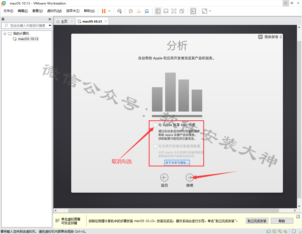Viewport: 302px width, 234px height.
Task: Click the 单击虚拟屏幕可发送按键 hint text
Action: click(x=71, y=221)
